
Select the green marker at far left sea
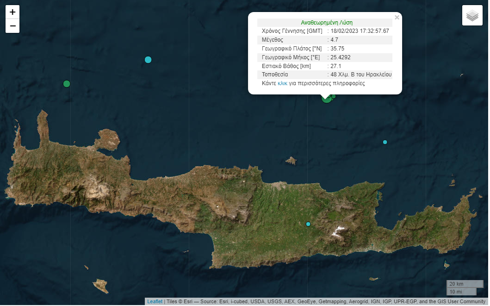67,84
